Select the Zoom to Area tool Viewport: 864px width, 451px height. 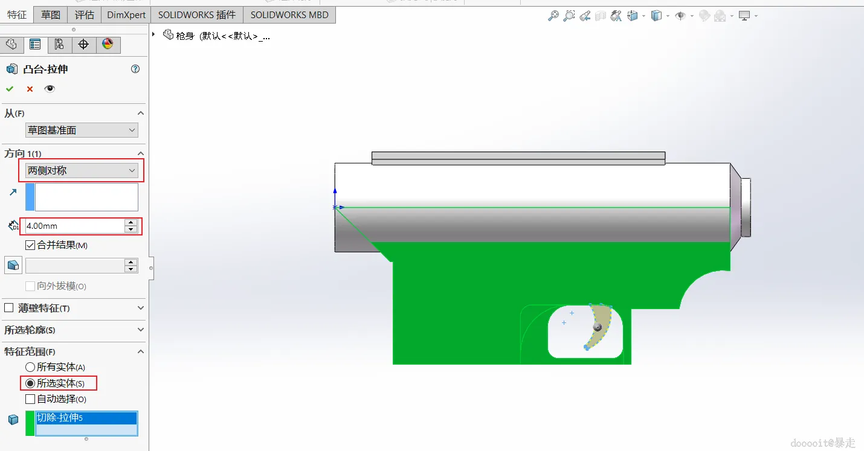coord(569,16)
